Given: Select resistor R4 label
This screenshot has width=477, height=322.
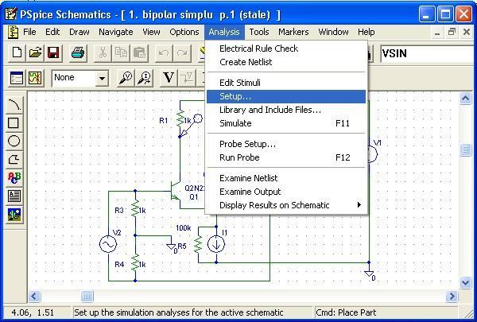Looking at the screenshot, I should point(119,265).
